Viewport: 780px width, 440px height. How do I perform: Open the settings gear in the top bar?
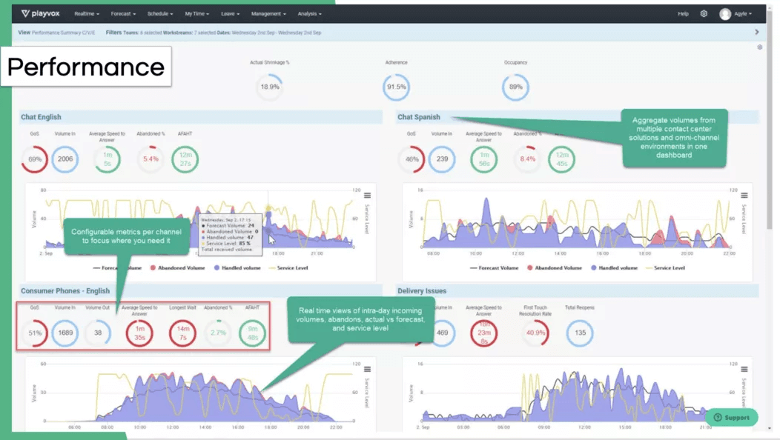point(704,13)
